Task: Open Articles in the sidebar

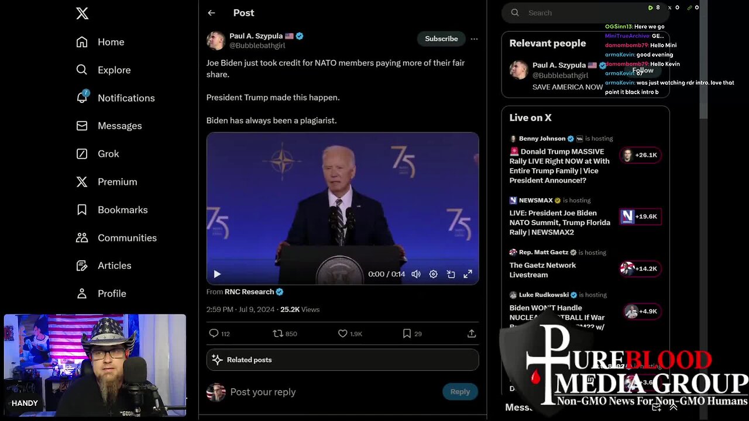Action: click(x=104, y=265)
